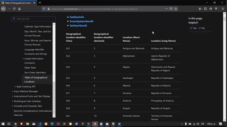Click the Location (Long Name) column header
The width and height of the screenshot is (227, 127).
[x=163, y=41]
